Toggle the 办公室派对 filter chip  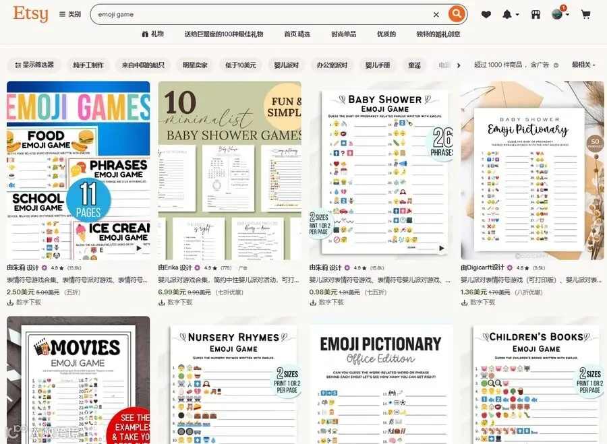point(332,65)
